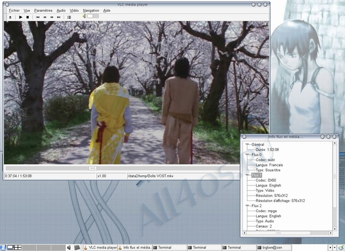Select the Canaux: 2 row
This screenshot has height=251, width=345.
[264, 226]
